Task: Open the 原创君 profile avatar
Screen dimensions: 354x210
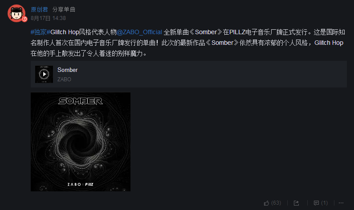Action: pyautogui.click(x=16, y=13)
